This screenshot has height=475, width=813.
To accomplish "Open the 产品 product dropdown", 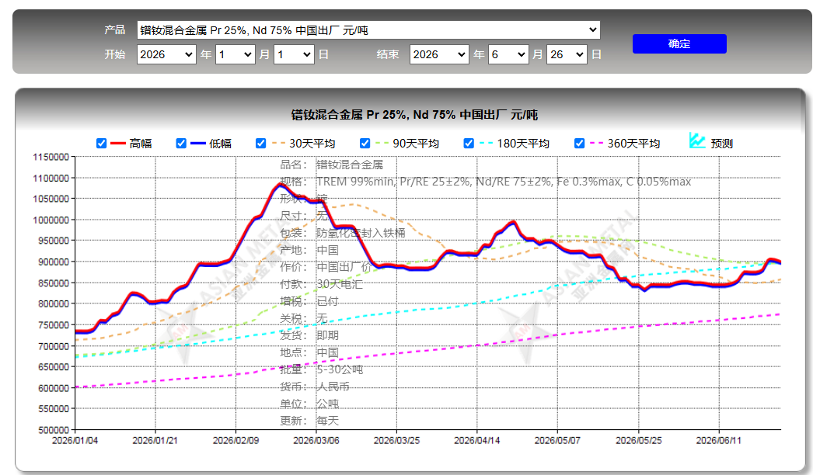I will click(368, 30).
